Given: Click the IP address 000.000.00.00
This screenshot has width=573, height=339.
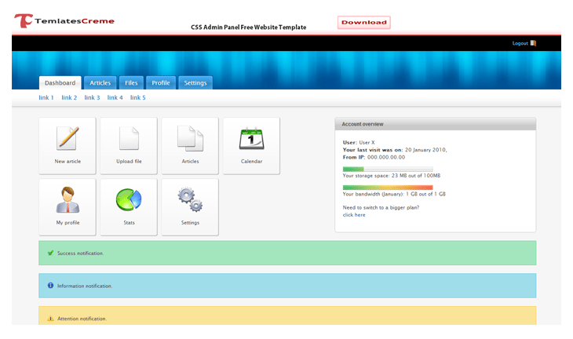Looking at the screenshot, I should (x=386, y=157).
